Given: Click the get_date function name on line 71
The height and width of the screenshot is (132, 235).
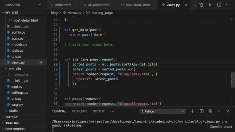Looking at the screenshot, I should click(x=80, y=30).
